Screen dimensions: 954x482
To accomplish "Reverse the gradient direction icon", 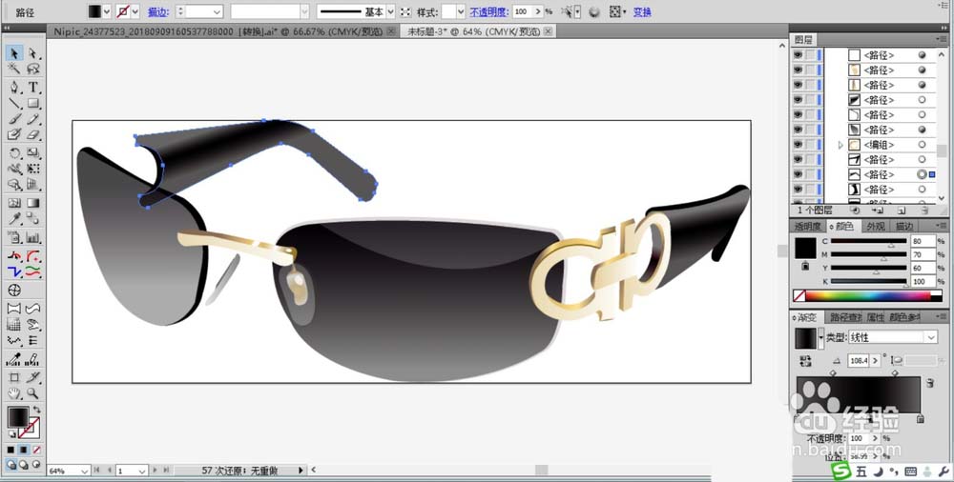I will pyautogui.click(x=806, y=361).
